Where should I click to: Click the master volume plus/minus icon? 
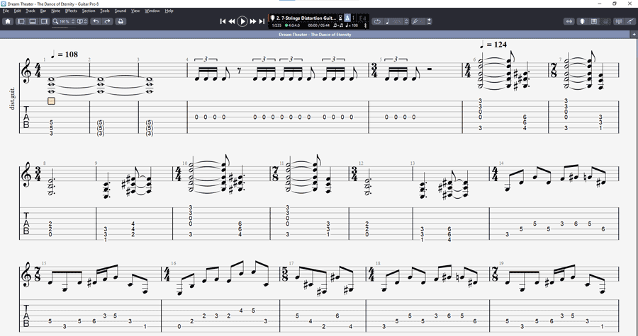430,21
